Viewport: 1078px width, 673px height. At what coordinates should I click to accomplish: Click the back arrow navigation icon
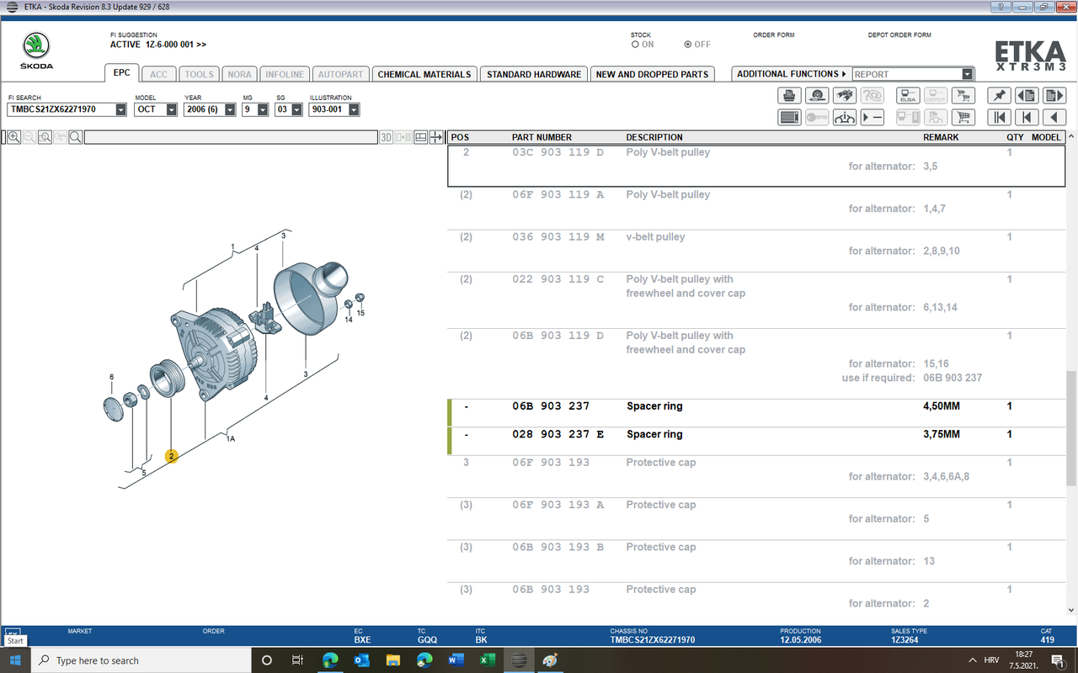[1054, 118]
